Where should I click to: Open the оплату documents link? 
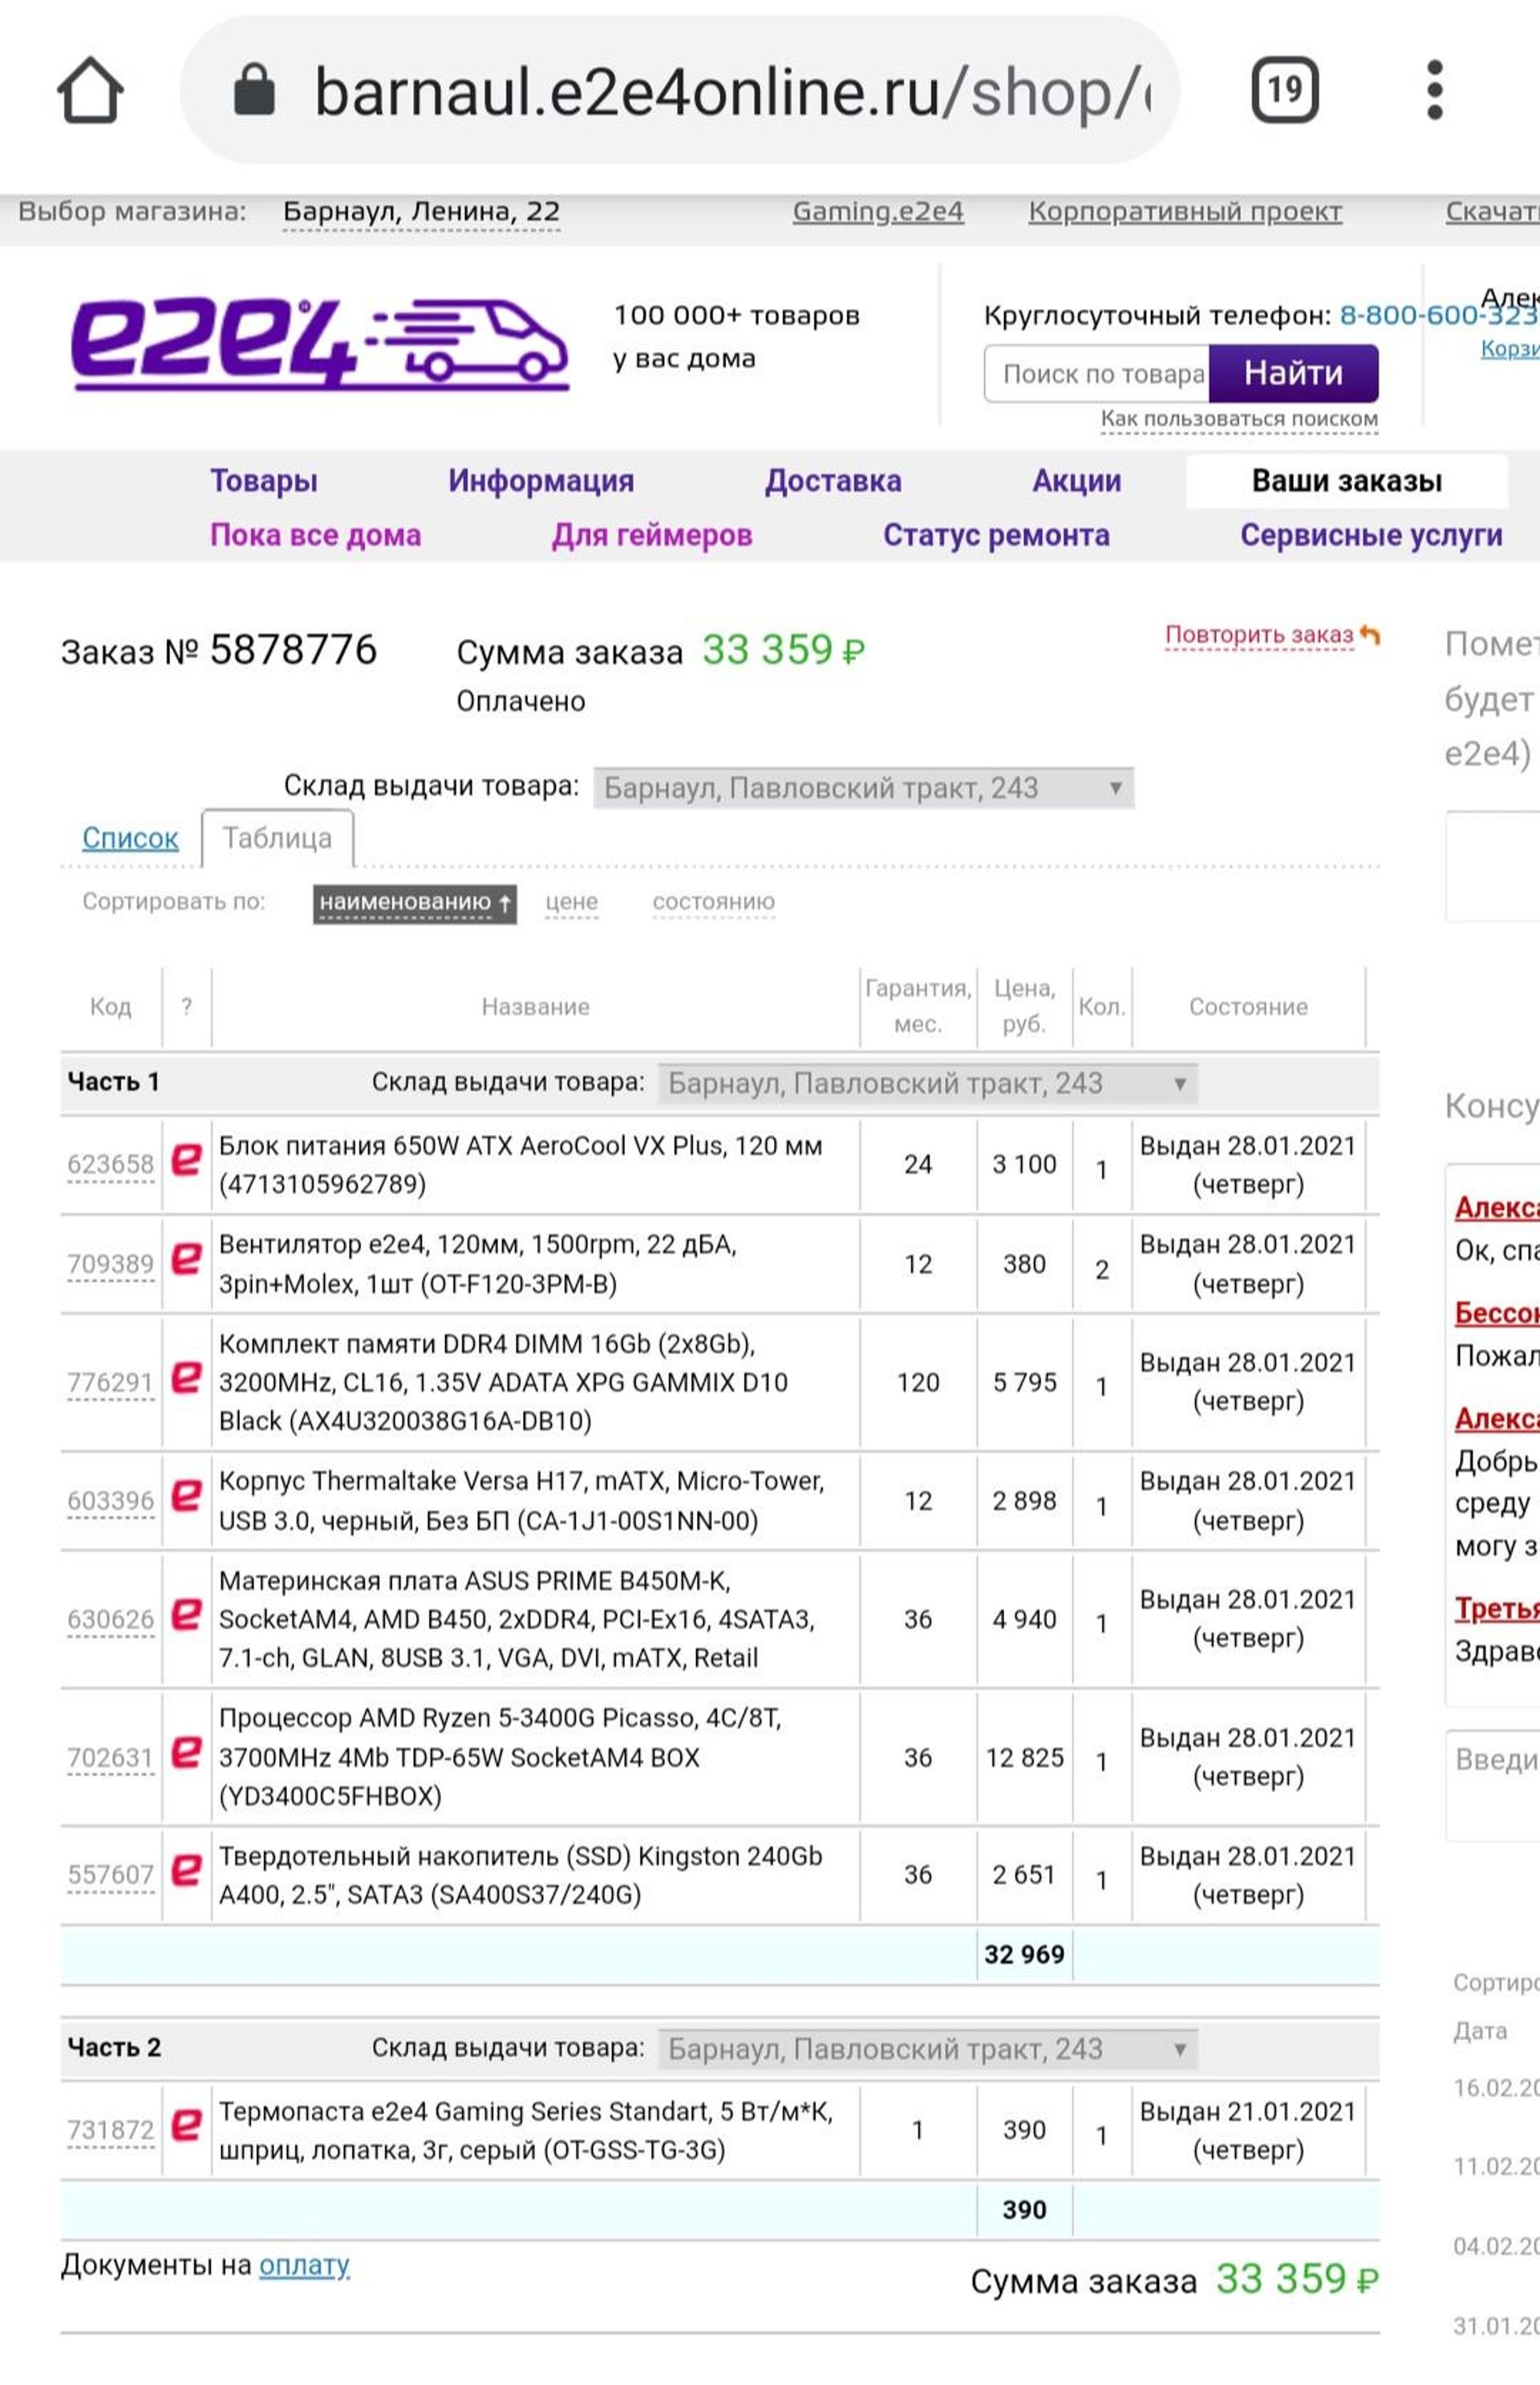pyautogui.click(x=304, y=2265)
